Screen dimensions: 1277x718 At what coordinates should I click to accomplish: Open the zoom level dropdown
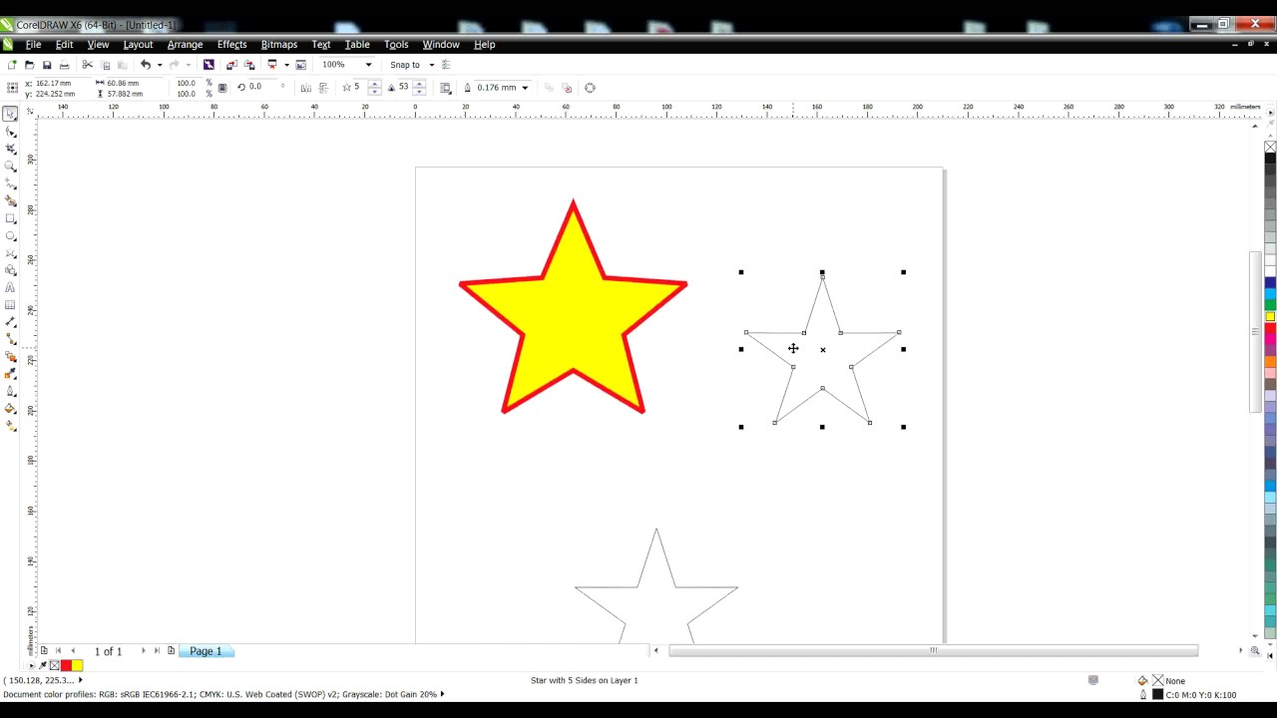pos(368,65)
